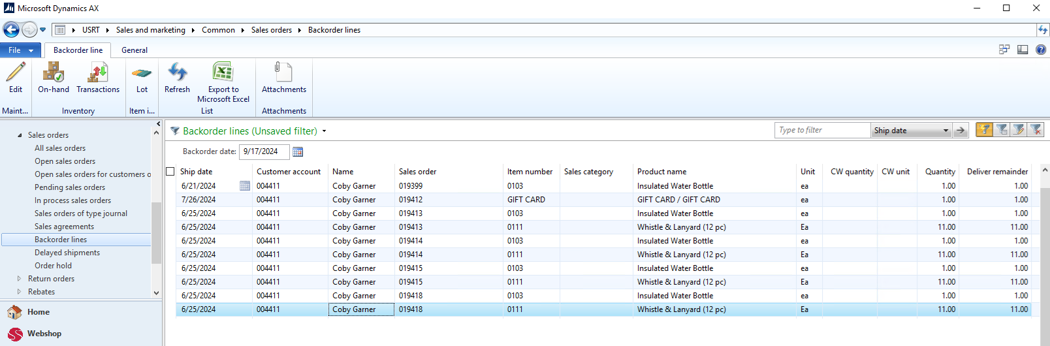Open Sales orders of type journal
This screenshot has width=1050, height=346.
tap(81, 213)
